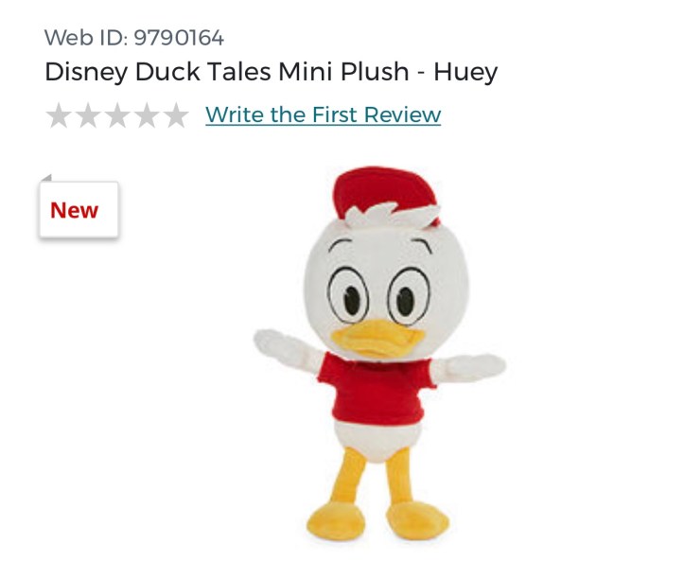Click the plush's left eye

click(x=348, y=295)
